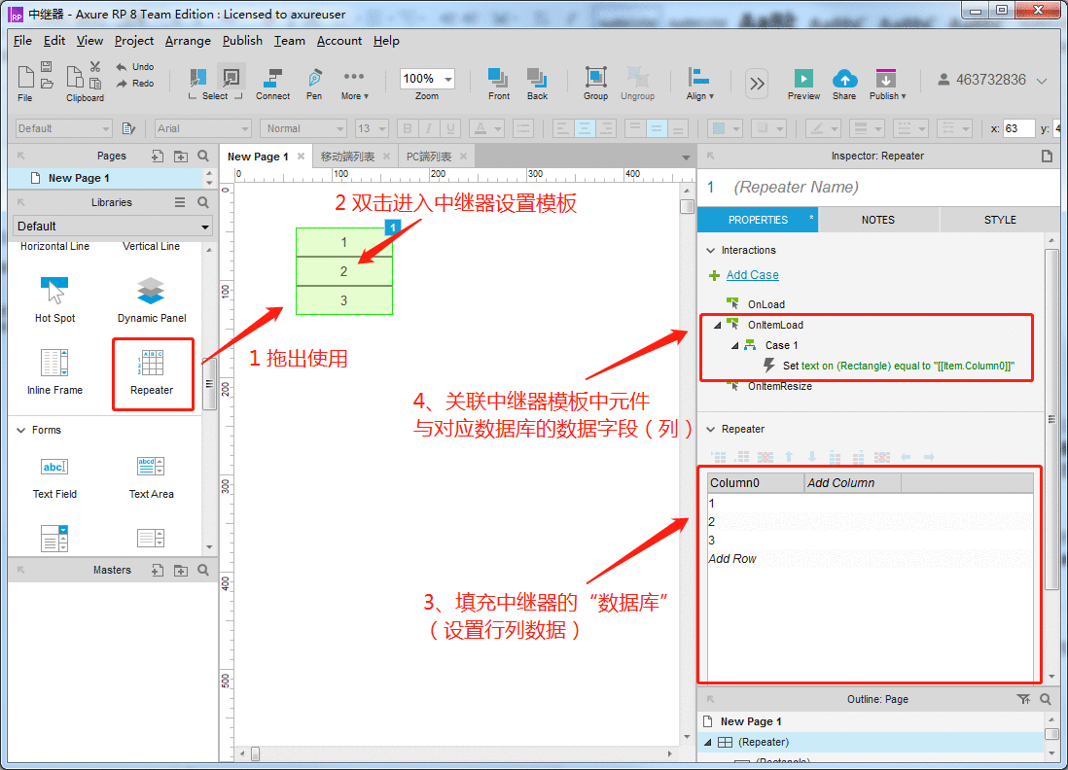This screenshot has width=1068, height=770.
Task: Collapse the Forms section
Action: tap(21, 431)
